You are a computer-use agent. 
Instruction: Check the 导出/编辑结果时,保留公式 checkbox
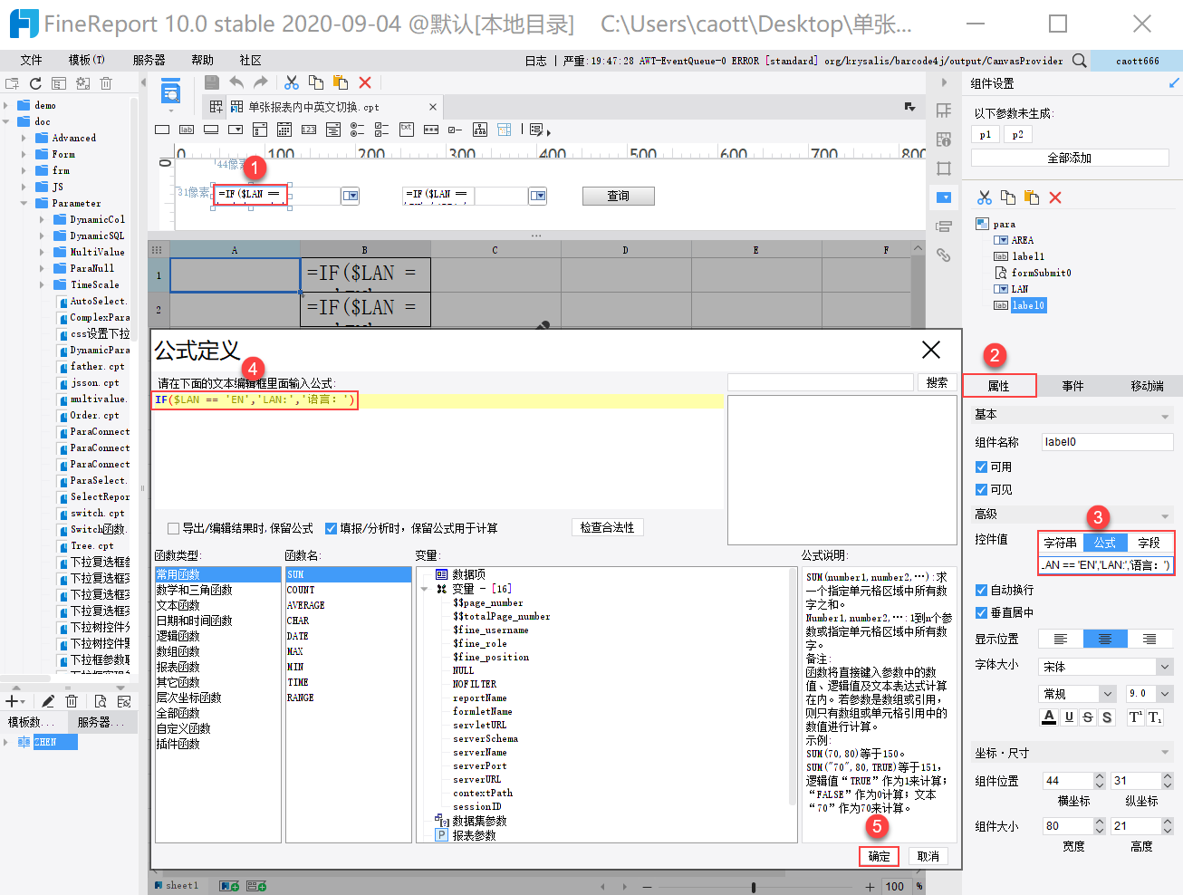coord(173,528)
